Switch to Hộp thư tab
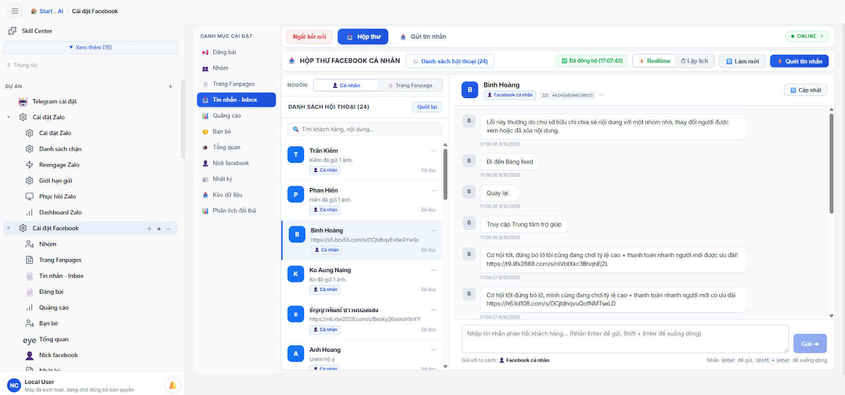Image resolution: width=845 pixels, height=395 pixels. (x=363, y=37)
